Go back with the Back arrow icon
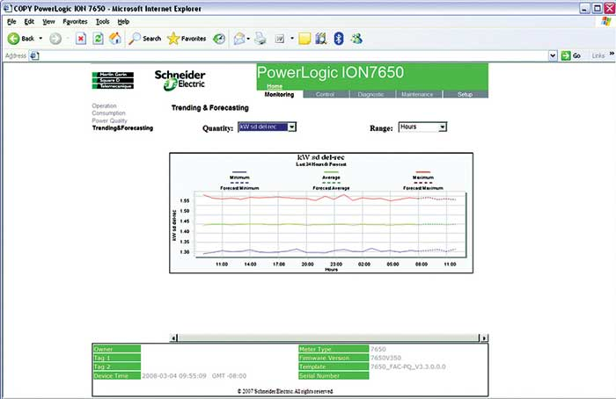Screen dimensions: 616x399 click(14, 39)
